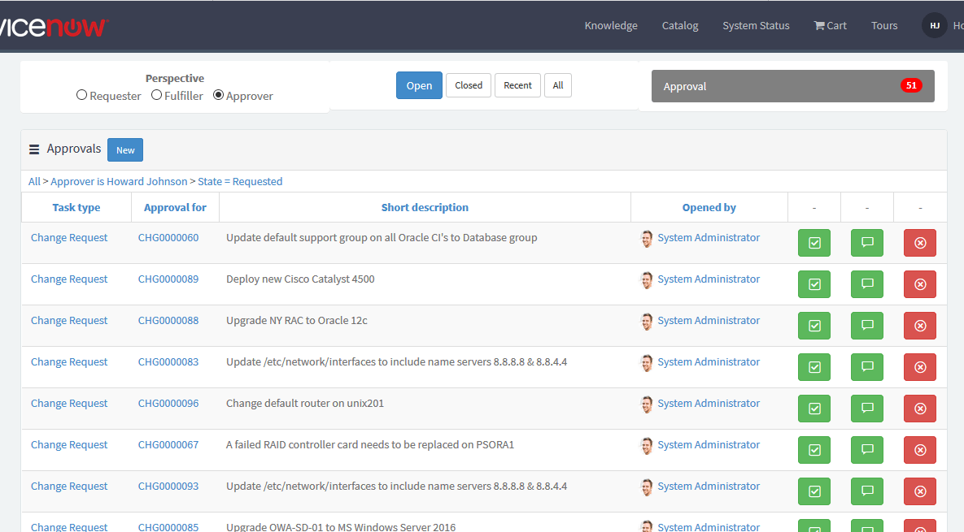Image resolution: width=964 pixels, height=532 pixels.
Task: Approve the CHG0000060 change request
Action: 814,242
